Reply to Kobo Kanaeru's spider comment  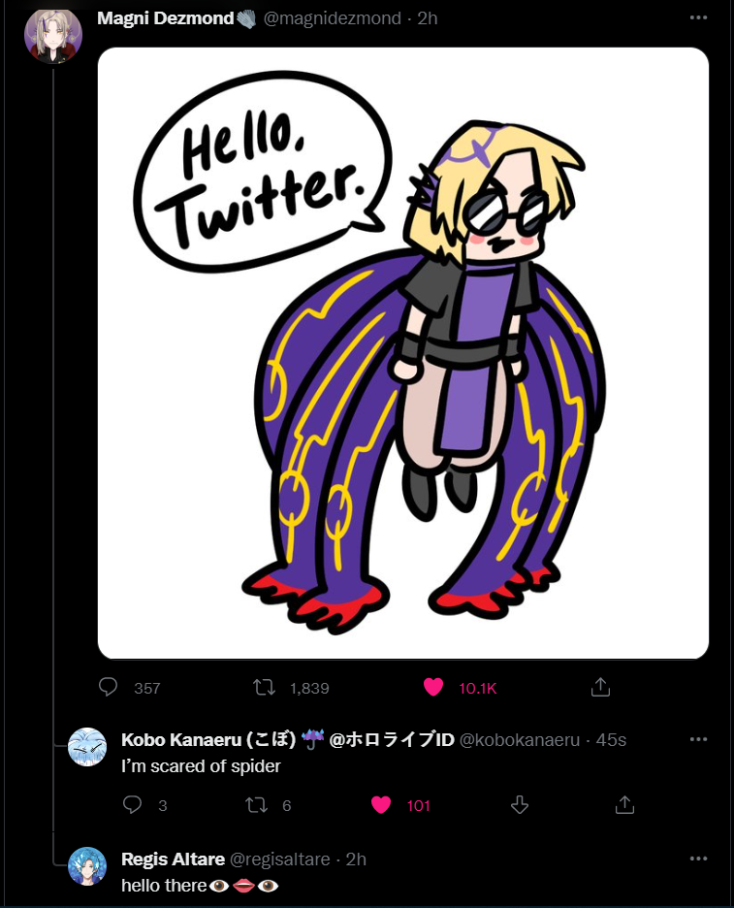click(x=132, y=804)
